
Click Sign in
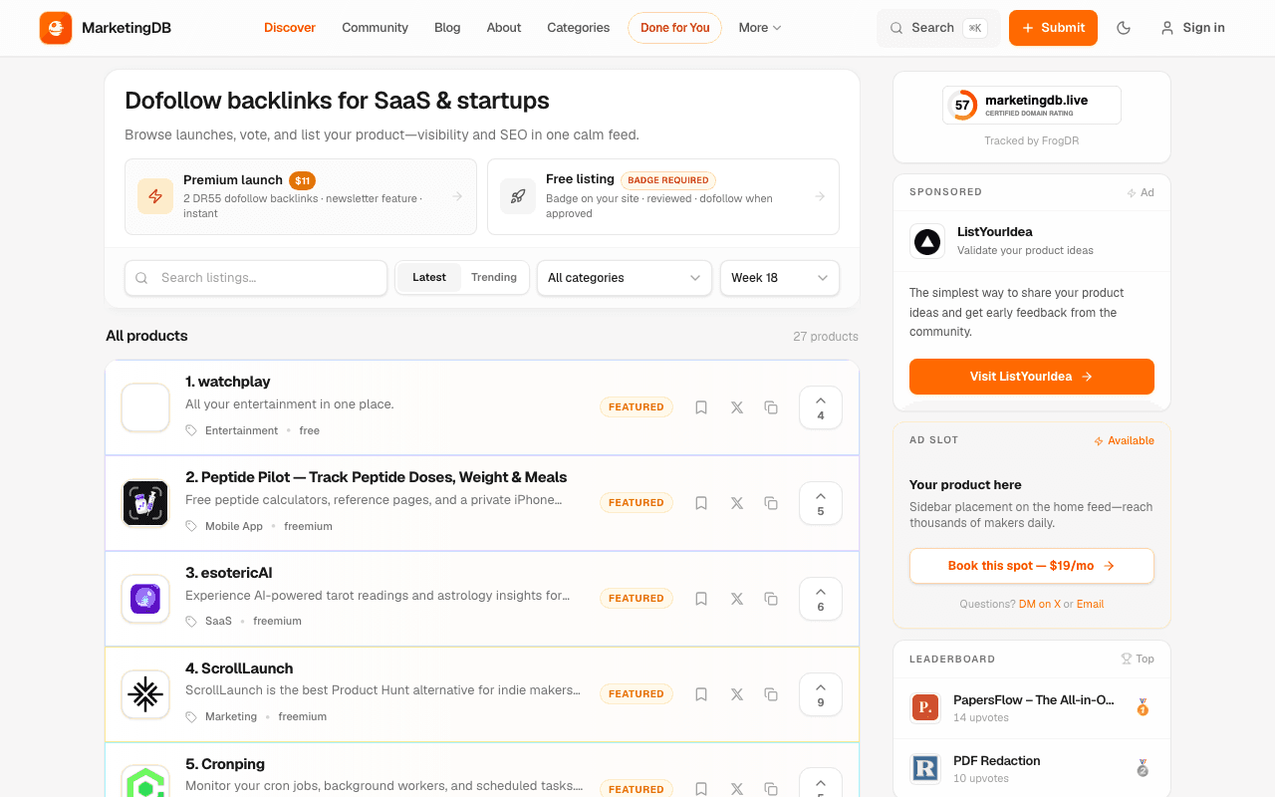click(x=1193, y=28)
